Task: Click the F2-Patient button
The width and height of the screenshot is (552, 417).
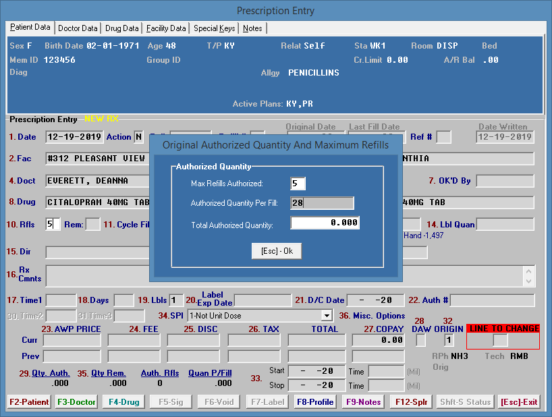Action: tap(29, 402)
